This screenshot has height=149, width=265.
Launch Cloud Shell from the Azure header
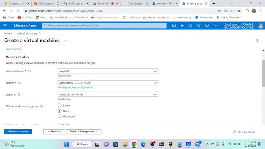[x=174, y=26]
